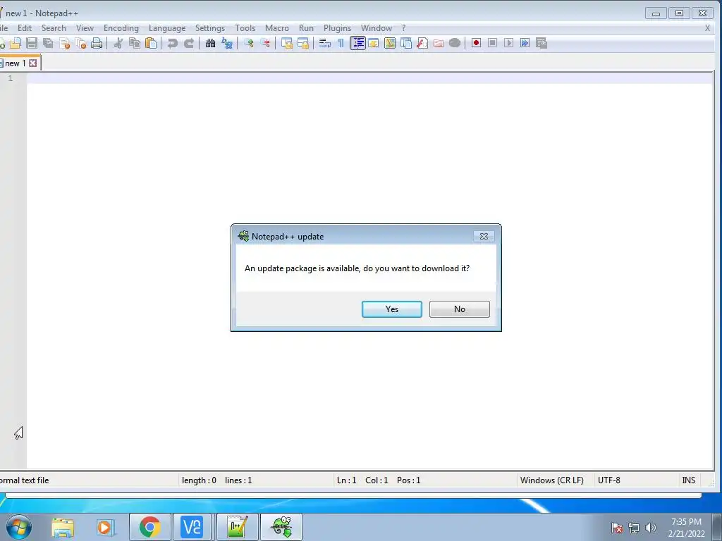The image size is (722, 541).
Task: Click the INS insert mode indicator
Action: [x=689, y=480]
